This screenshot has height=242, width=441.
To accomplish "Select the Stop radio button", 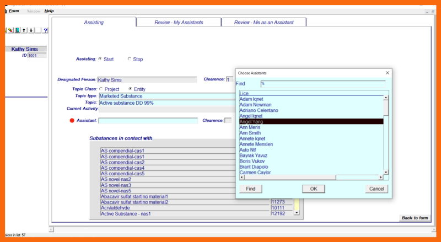I will pos(130,59).
